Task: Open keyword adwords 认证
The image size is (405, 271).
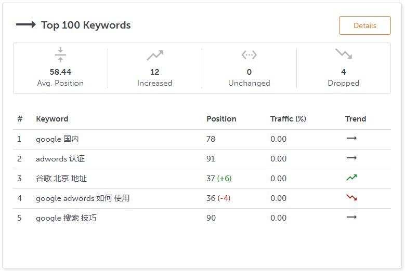Action: click(60, 159)
